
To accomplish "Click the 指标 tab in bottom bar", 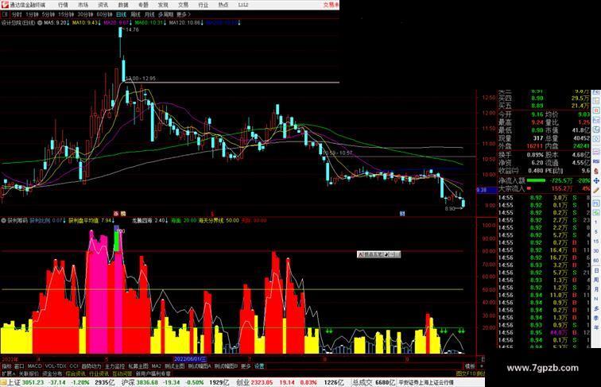I will coord(6,366).
